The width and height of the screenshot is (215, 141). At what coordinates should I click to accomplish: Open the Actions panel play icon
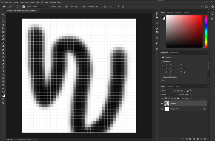pos(157,17)
